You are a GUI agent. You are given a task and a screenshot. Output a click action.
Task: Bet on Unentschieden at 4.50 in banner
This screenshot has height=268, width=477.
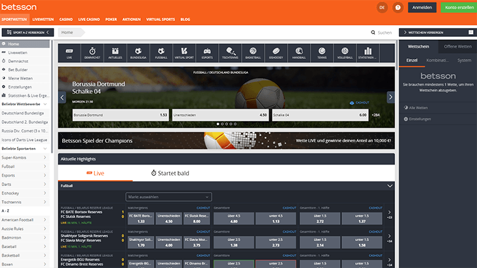tap(220, 115)
